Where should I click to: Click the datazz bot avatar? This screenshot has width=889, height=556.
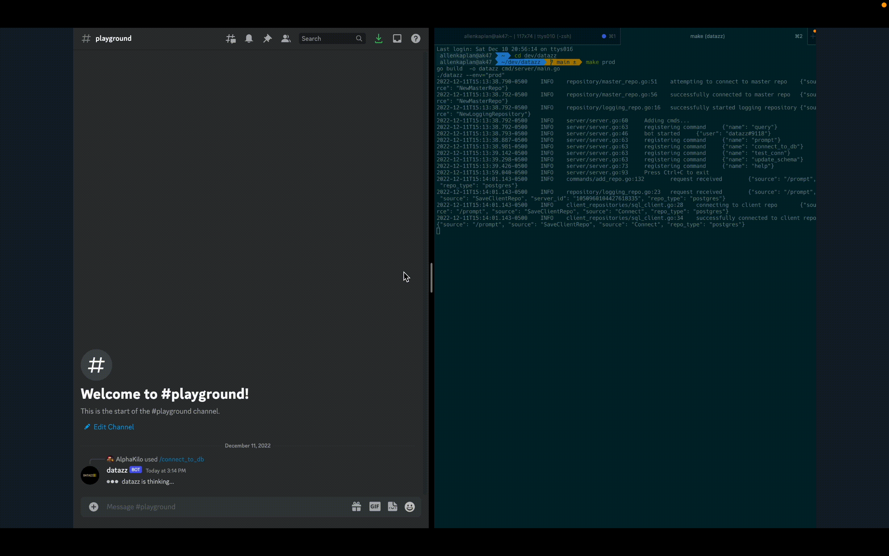pos(90,475)
